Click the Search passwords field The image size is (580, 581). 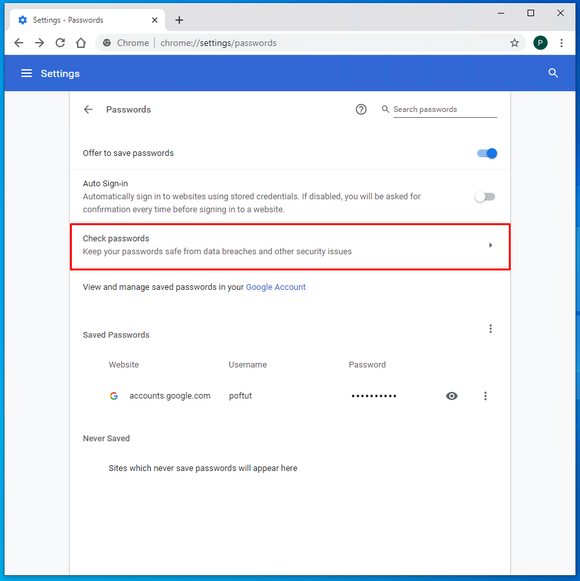(445, 110)
